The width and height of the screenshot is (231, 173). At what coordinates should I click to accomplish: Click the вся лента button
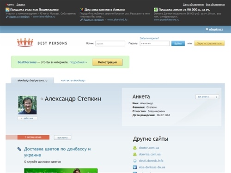click(x=62, y=137)
